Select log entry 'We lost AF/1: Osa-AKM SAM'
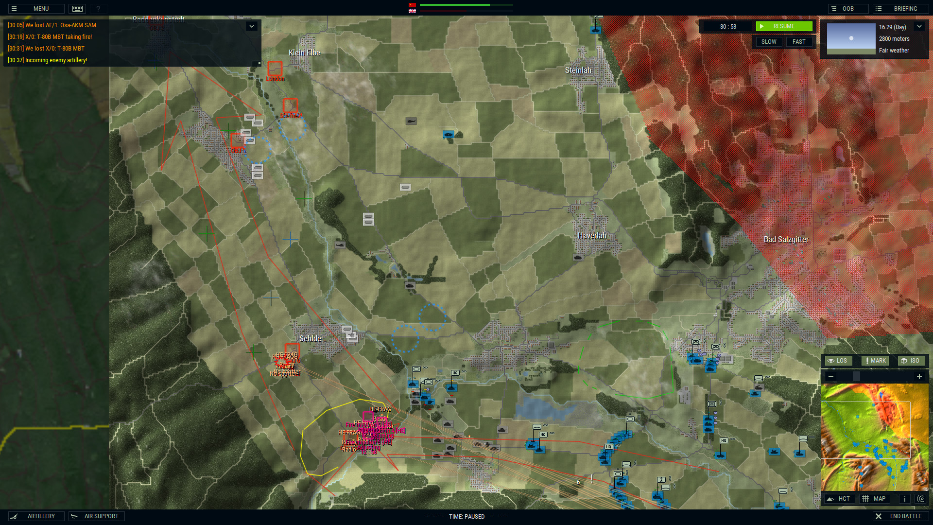Viewport: 933px width, 525px height. tap(52, 25)
